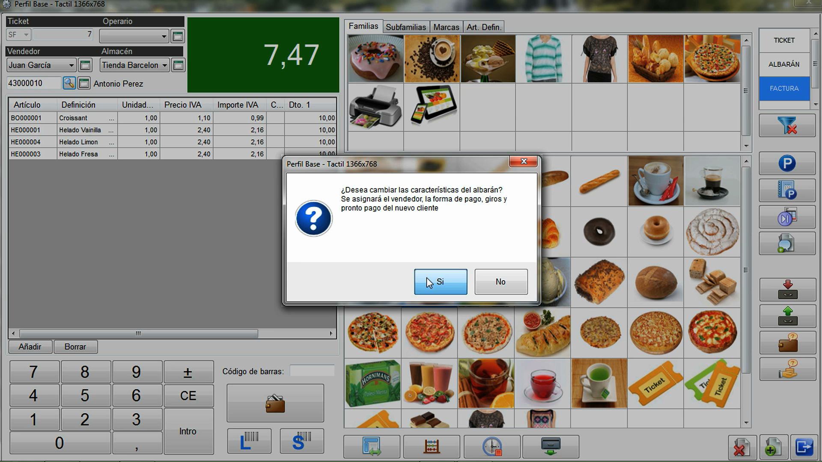The height and width of the screenshot is (462, 822).
Task: Select FACTURA document type
Action: [784, 89]
